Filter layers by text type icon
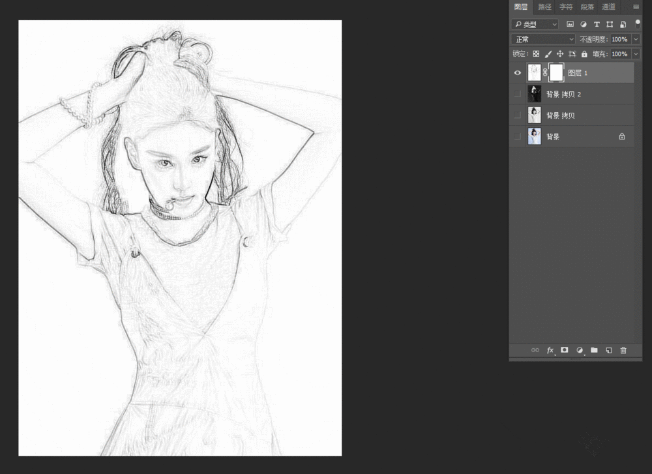652x474 pixels. pos(597,24)
